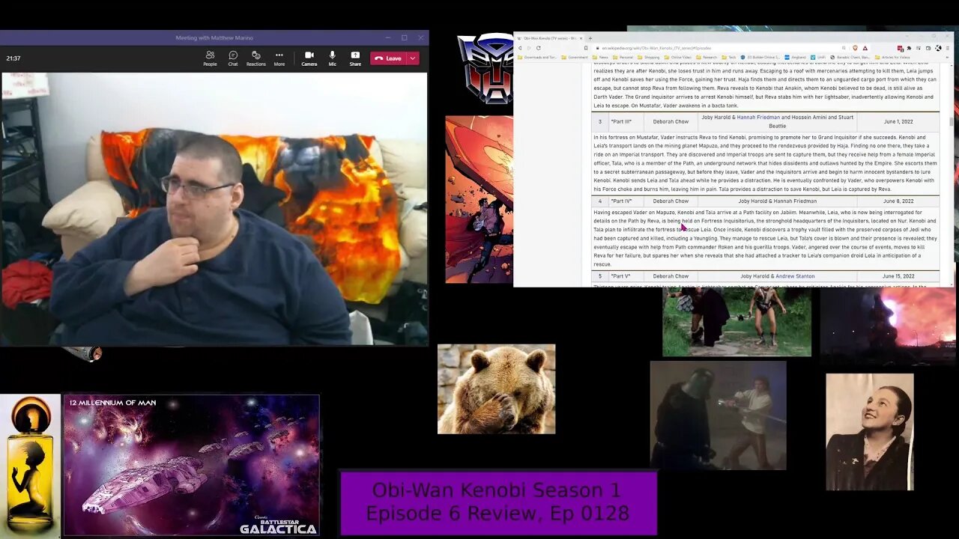Open the Teams meeting Chat
This screenshot has width=959, height=539.
(x=233, y=58)
